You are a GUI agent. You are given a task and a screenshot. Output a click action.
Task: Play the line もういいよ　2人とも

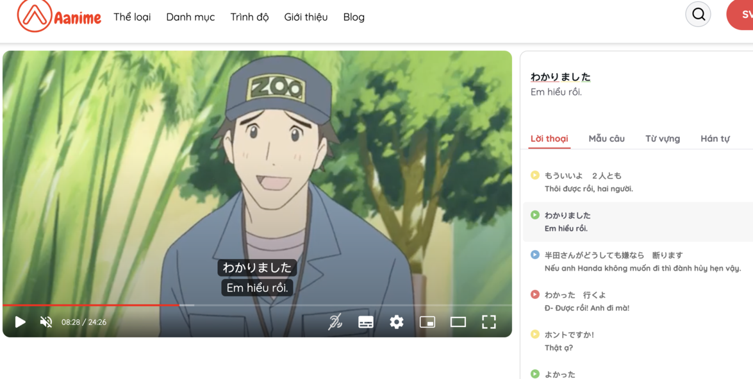pyautogui.click(x=535, y=174)
